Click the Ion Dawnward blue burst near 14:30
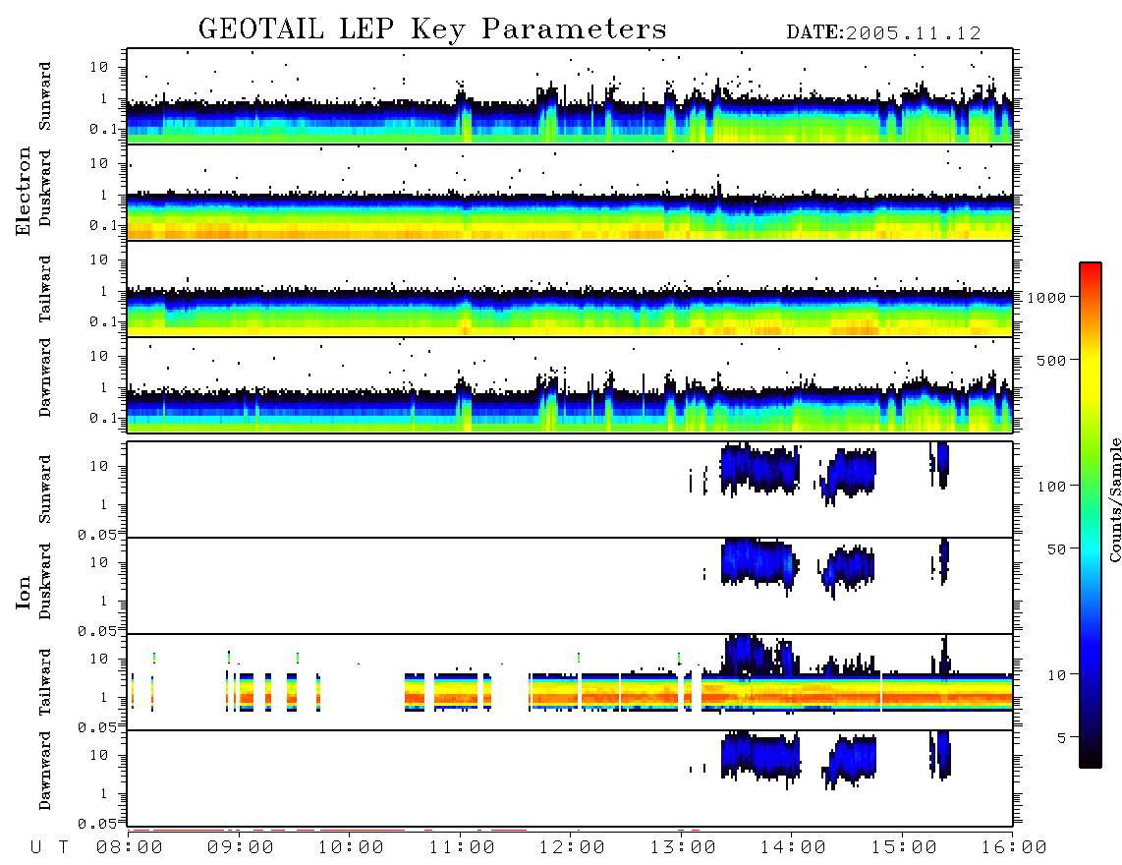Image resolution: width=1122 pixels, height=865 pixels. click(x=852, y=761)
